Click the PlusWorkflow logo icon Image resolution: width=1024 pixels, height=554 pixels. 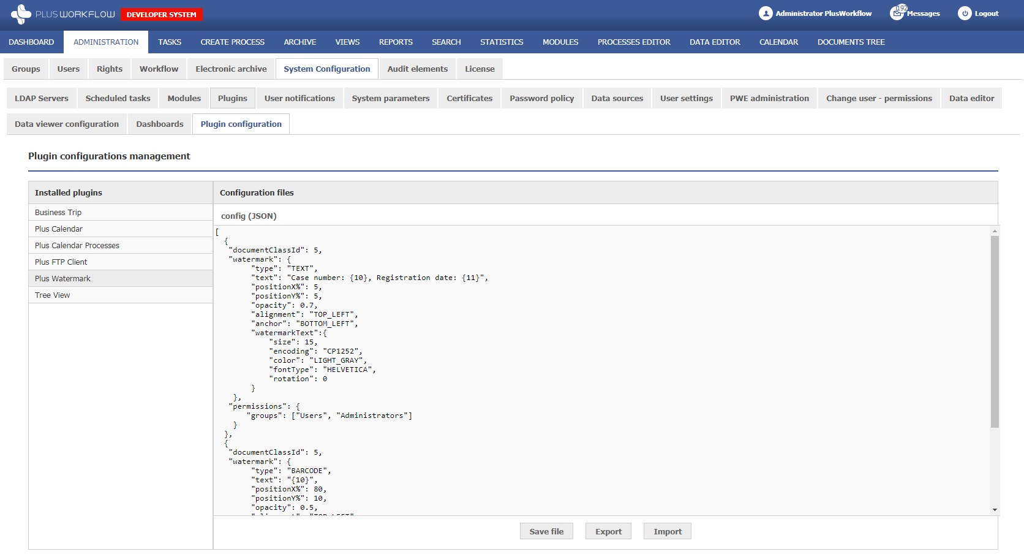click(x=21, y=14)
